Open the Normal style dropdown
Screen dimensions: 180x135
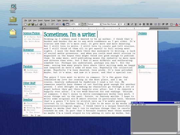point(101,24)
